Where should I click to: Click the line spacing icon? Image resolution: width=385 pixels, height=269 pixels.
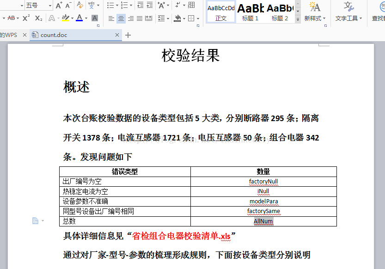161,18
